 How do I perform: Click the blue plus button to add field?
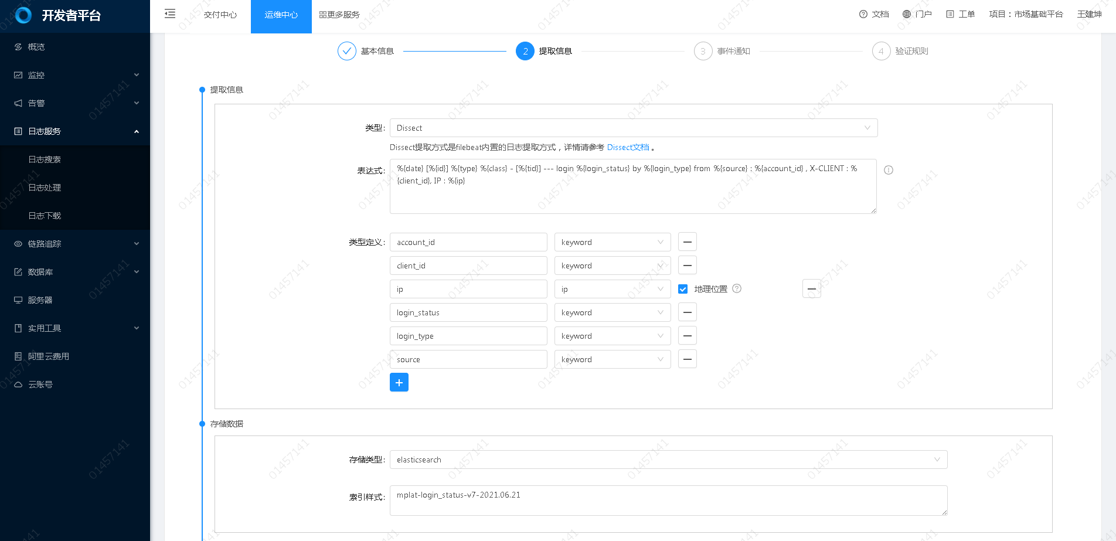coord(399,383)
